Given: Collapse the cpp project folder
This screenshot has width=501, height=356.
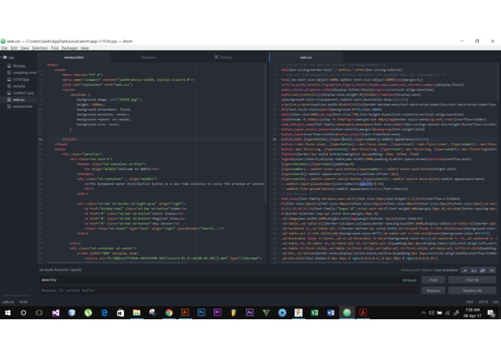Looking at the screenshot, I should (9, 58).
